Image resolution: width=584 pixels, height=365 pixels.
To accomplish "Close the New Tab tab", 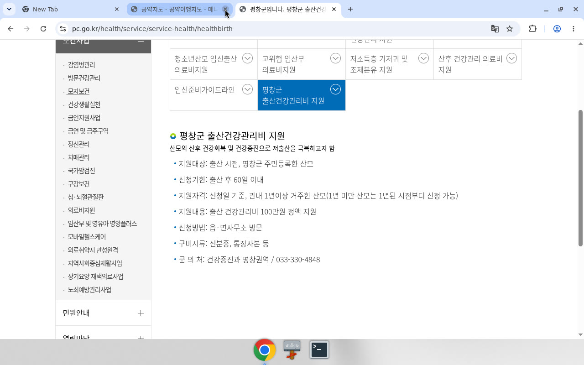I will [116, 9].
